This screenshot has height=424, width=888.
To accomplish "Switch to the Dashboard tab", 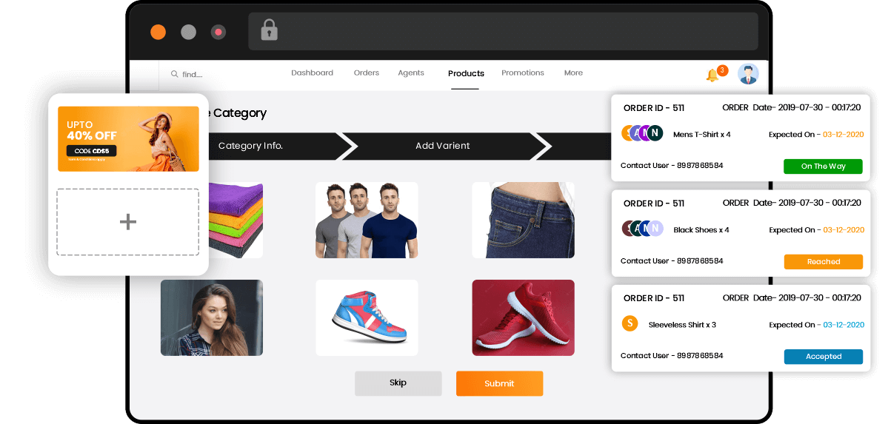I will tap(312, 73).
